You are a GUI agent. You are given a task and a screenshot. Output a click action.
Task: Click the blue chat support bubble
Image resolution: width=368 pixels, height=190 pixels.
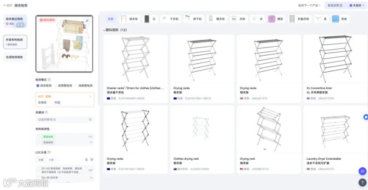[366, 117]
